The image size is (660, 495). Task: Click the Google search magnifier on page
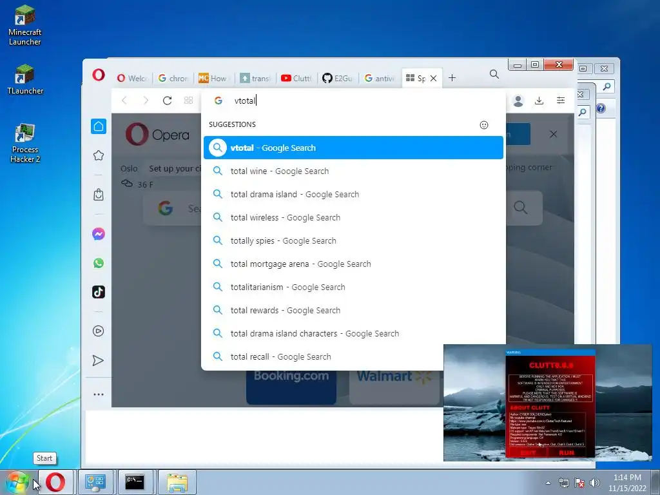pos(520,207)
